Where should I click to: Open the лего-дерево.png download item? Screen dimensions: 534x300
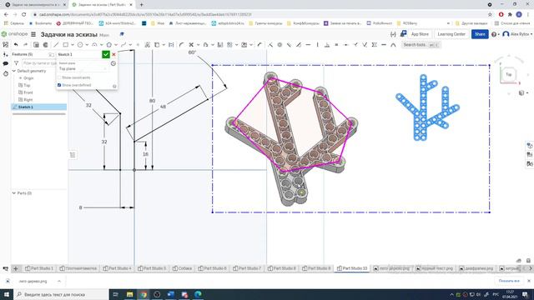[x=33, y=282]
